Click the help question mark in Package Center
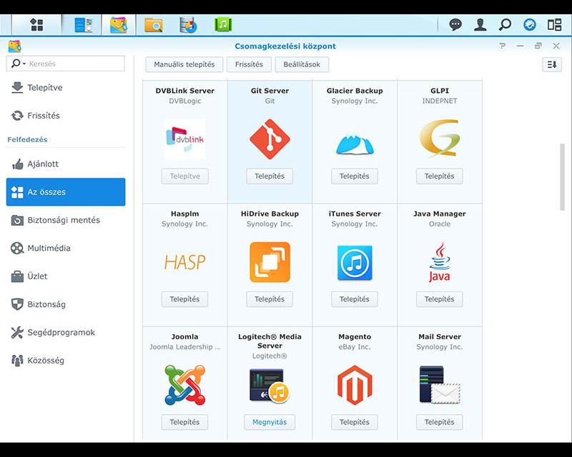 (501, 46)
